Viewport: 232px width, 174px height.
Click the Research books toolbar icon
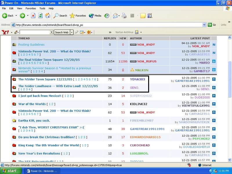point(150,16)
